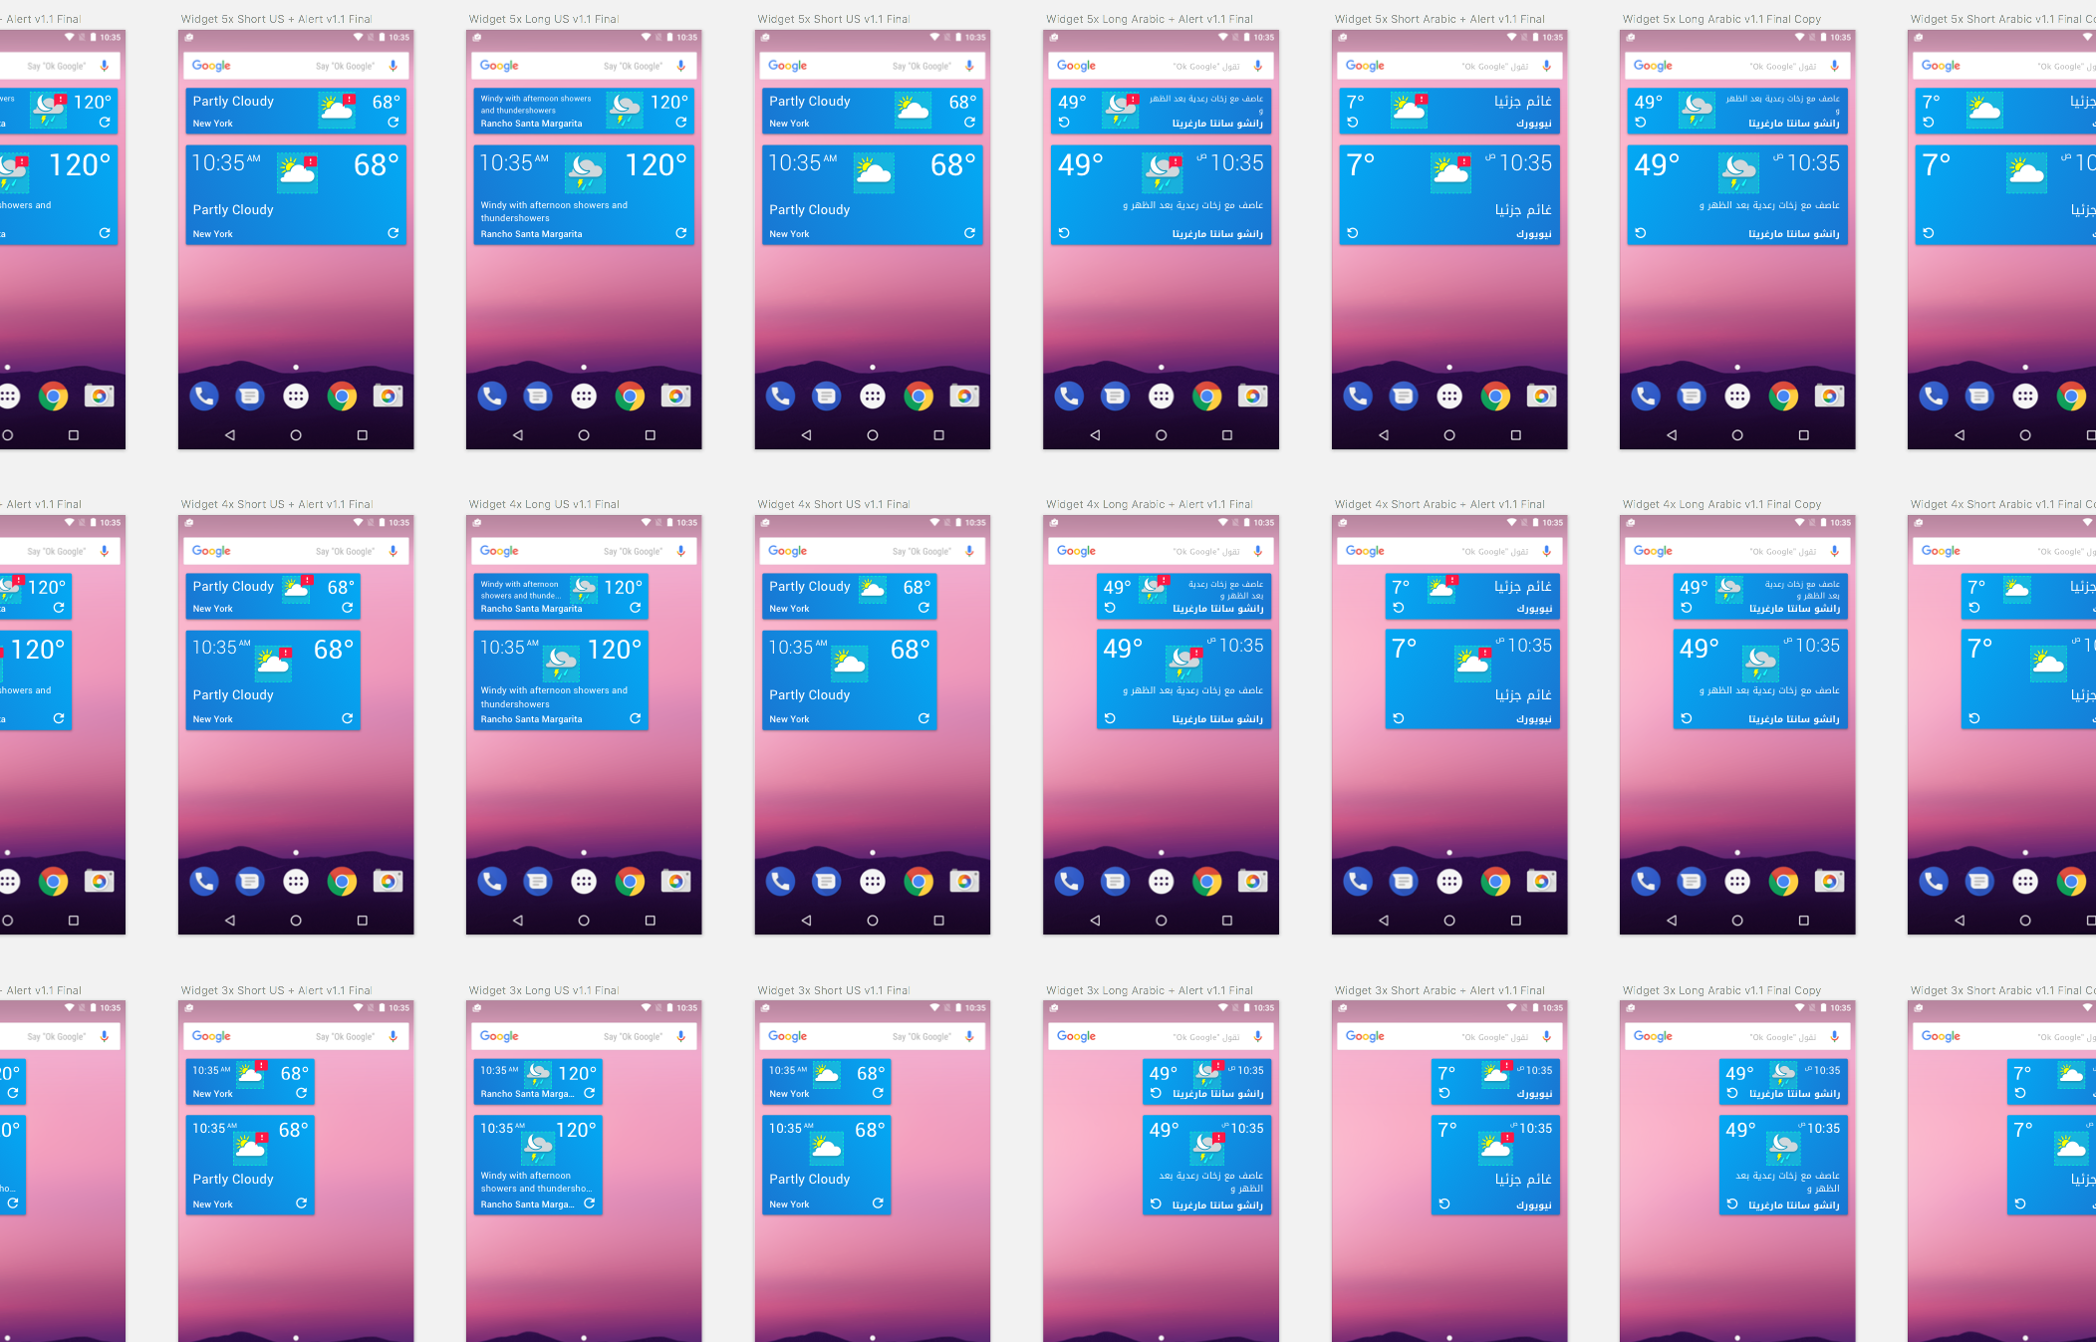Click large weather widget in Widget 3x Short Arabic + Alert artboard

coord(1496,1166)
